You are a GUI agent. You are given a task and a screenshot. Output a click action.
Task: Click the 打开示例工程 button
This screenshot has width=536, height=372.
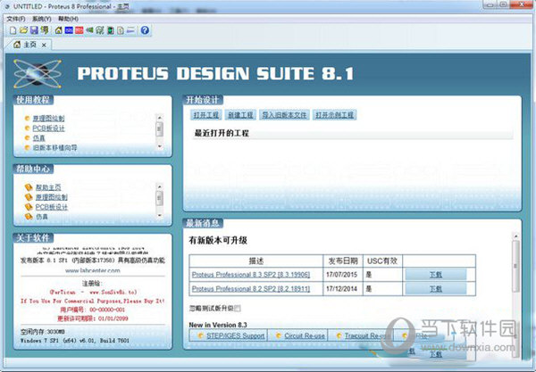click(x=335, y=115)
